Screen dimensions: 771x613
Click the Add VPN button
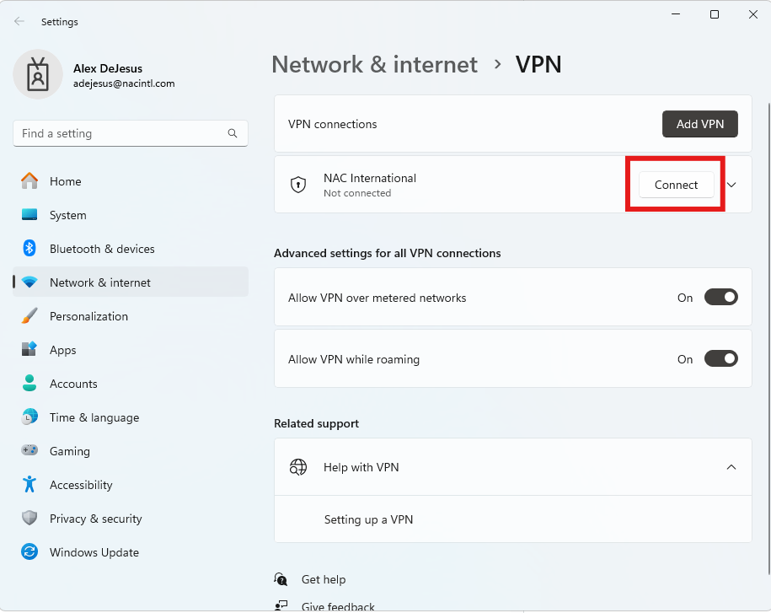(x=699, y=123)
